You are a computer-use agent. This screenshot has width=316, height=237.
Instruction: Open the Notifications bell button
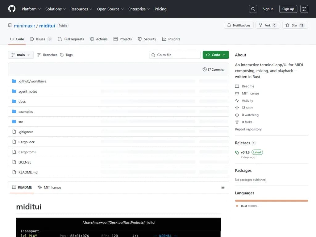tap(239, 25)
